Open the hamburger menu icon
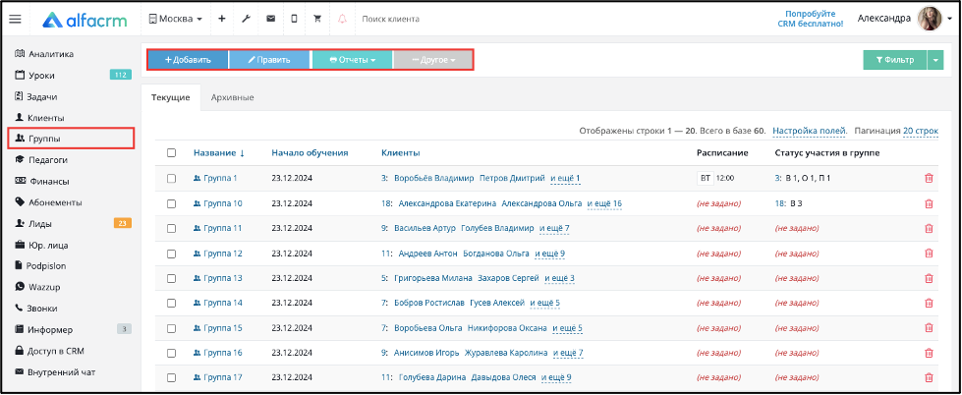This screenshot has height=395, width=962. [x=16, y=19]
